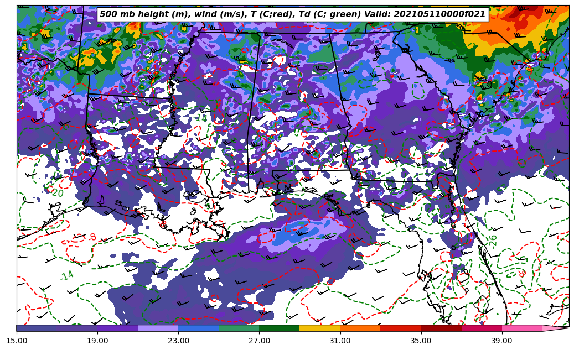Click the bright red colorbar segment
This screenshot has height=350, width=574.
click(400, 328)
